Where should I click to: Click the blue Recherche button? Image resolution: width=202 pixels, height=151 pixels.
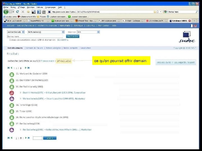pyautogui.click(x=73, y=36)
